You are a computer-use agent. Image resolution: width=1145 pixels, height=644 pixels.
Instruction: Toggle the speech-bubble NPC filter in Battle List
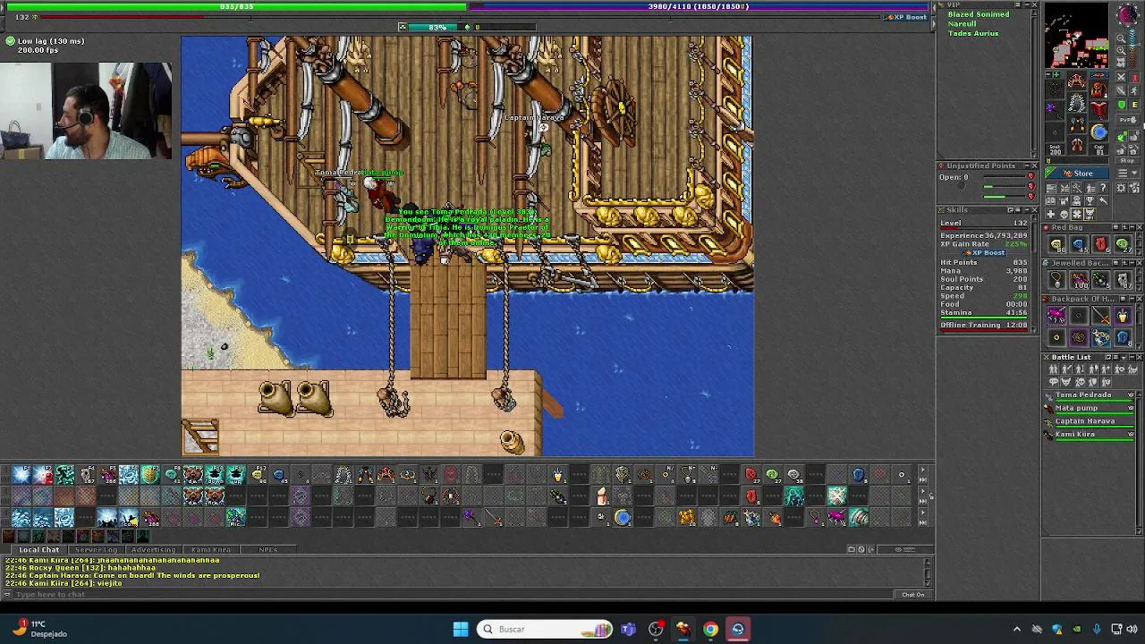coord(1053,382)
